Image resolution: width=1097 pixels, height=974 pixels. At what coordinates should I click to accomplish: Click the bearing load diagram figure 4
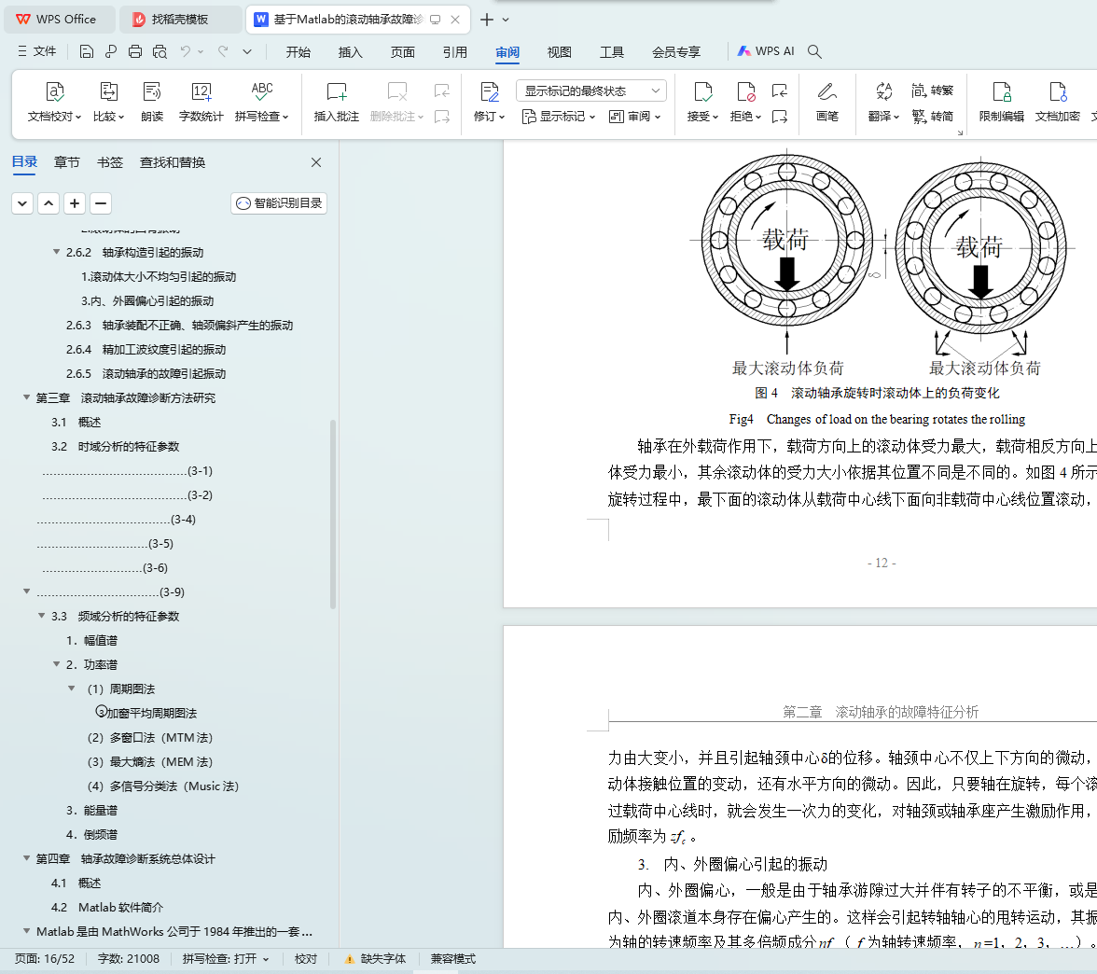point(882,264)
